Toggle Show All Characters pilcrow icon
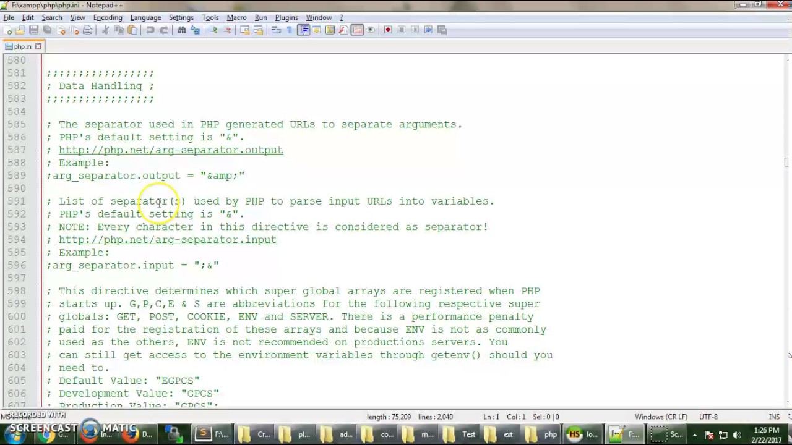Screen dimensions: 792x445 tap(290, 30)
